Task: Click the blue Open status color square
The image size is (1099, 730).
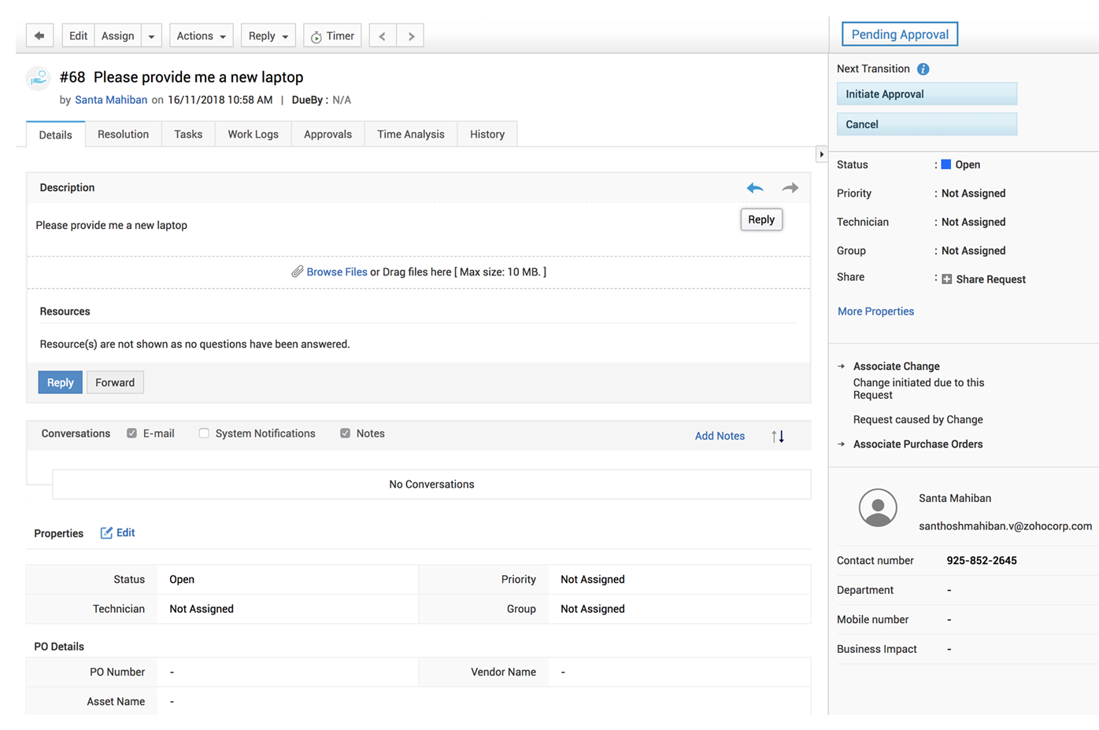Action: click(946, 164)
